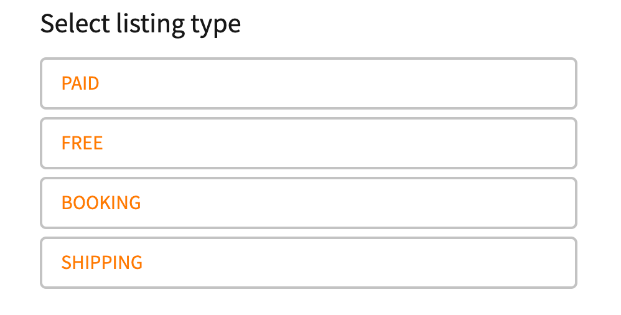Click the orange PAID label
Viewport: 621px width, 315px height.
tap(80, 83)
